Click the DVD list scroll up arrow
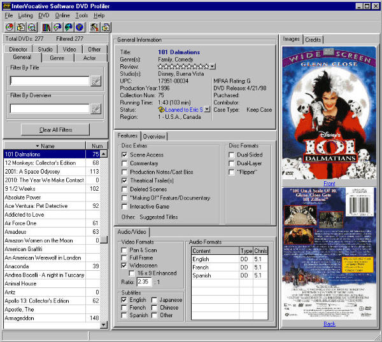 tap(104, 154)
